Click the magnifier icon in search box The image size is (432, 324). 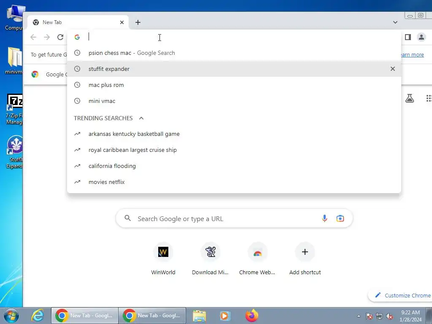(x=127, y=218)
